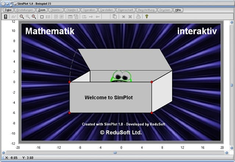The height and width of the screenshot is (162, 235).
Task: Click the zoom out magnifier icon
Action: [22, 17]
